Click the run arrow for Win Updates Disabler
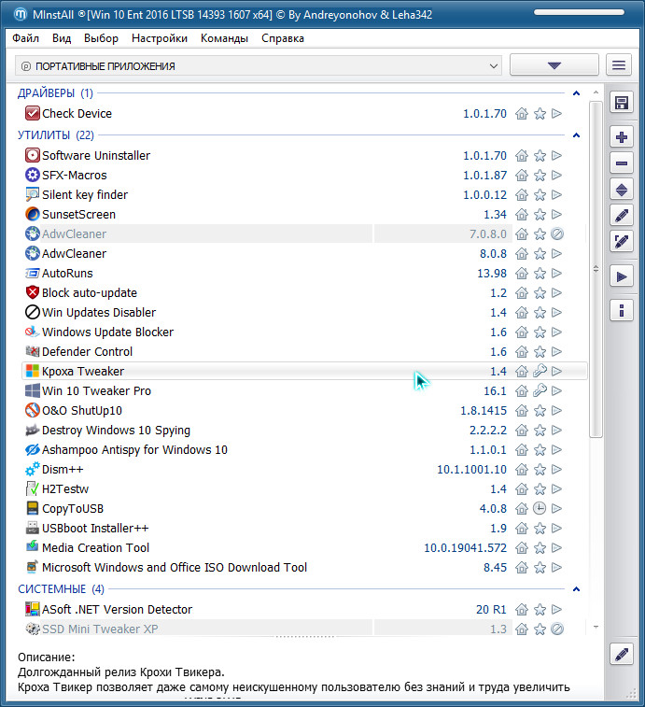 [x=557, y=313]
